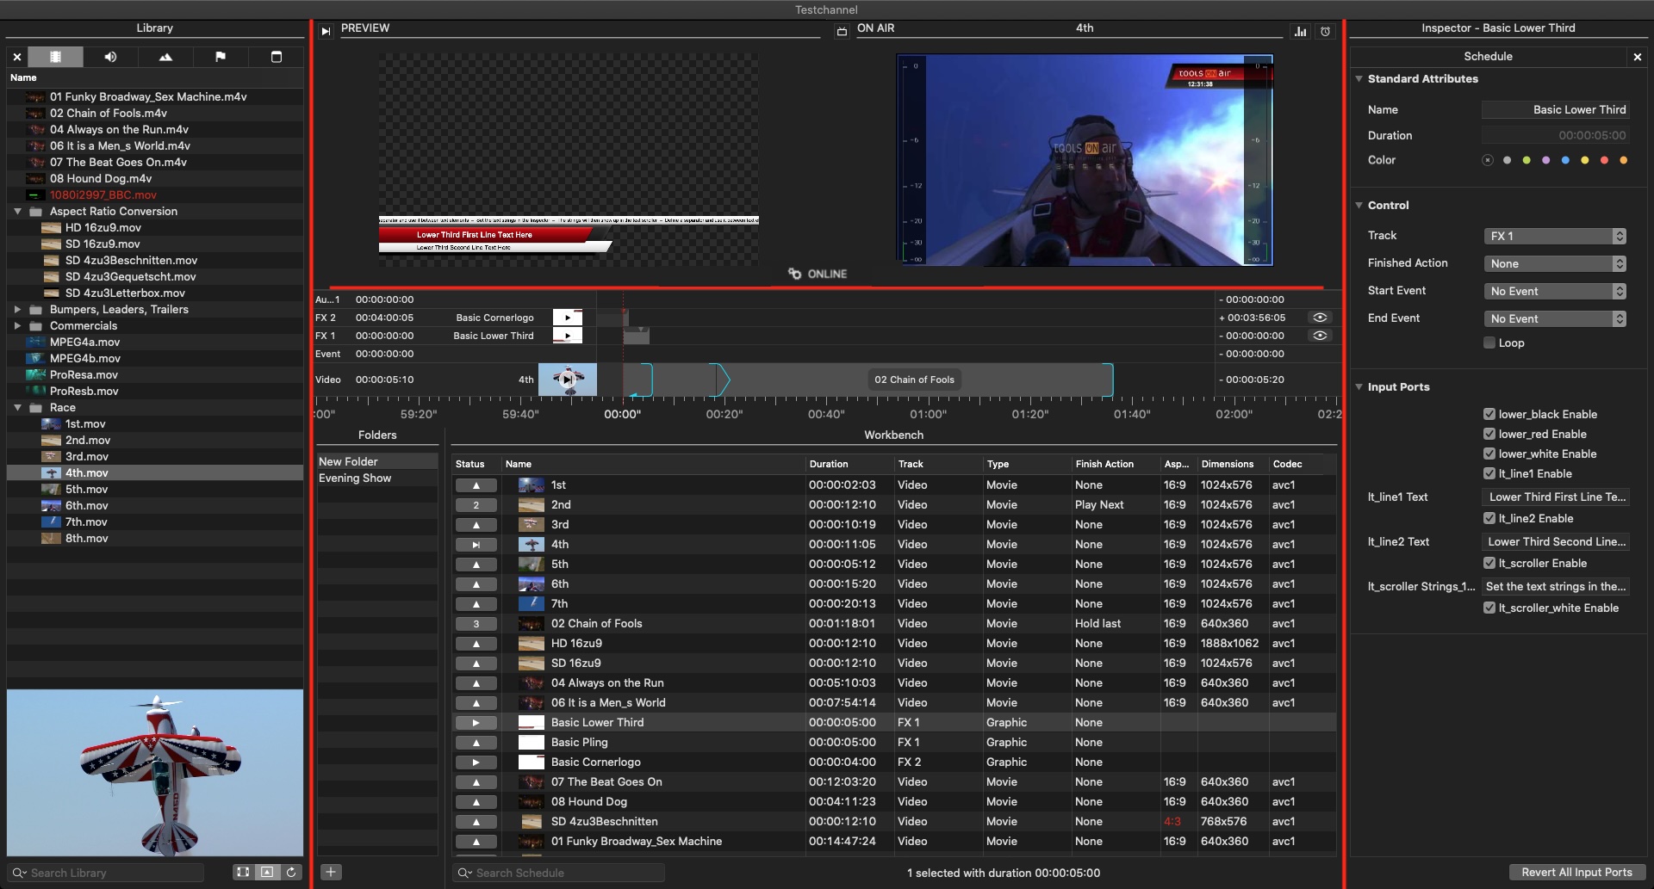Open the audio levels bar chart icon
The height and width of the screenshot is (889, 1654).
click(x=1300, y=31)
